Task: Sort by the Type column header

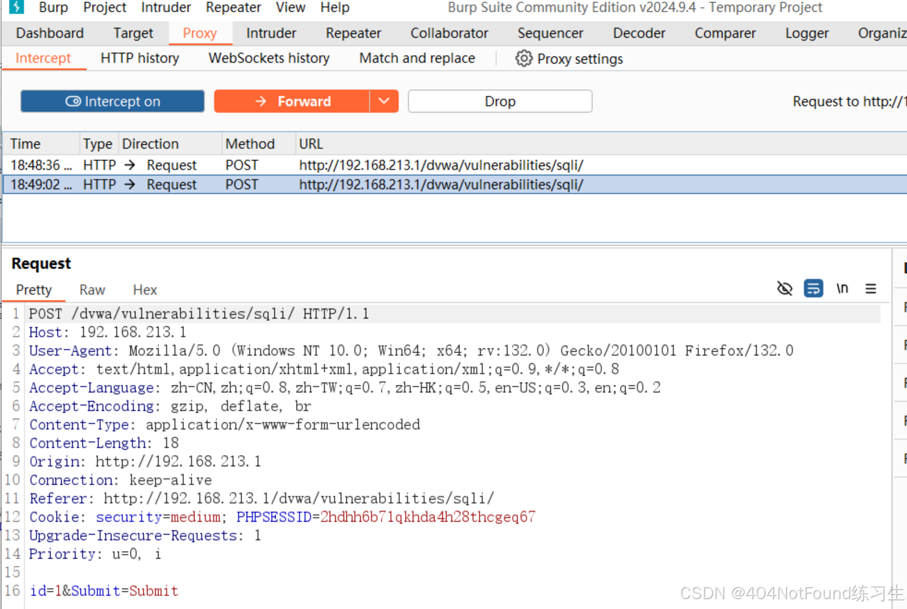Action: [98, 144]
